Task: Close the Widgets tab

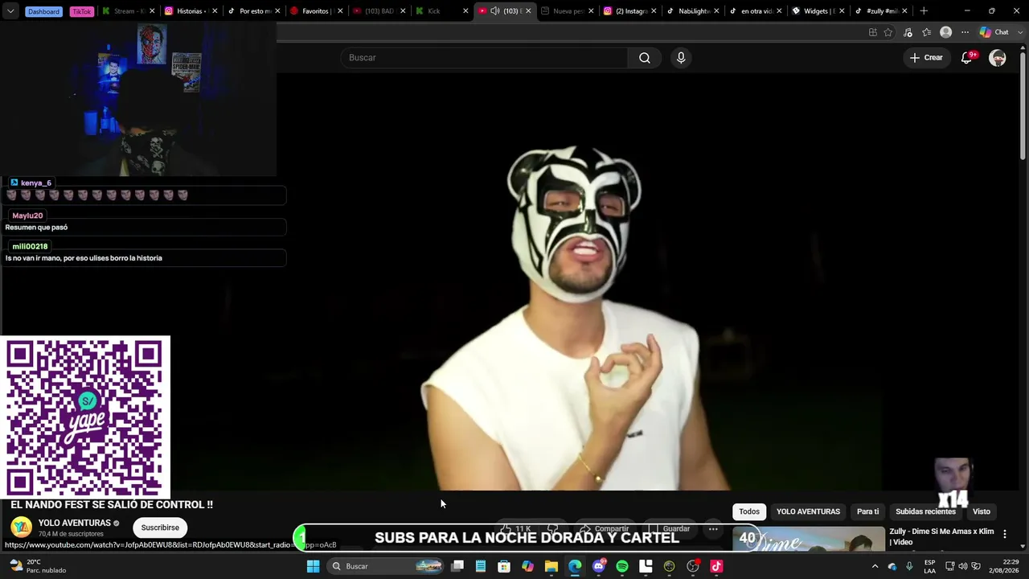Action: [842, 11]
